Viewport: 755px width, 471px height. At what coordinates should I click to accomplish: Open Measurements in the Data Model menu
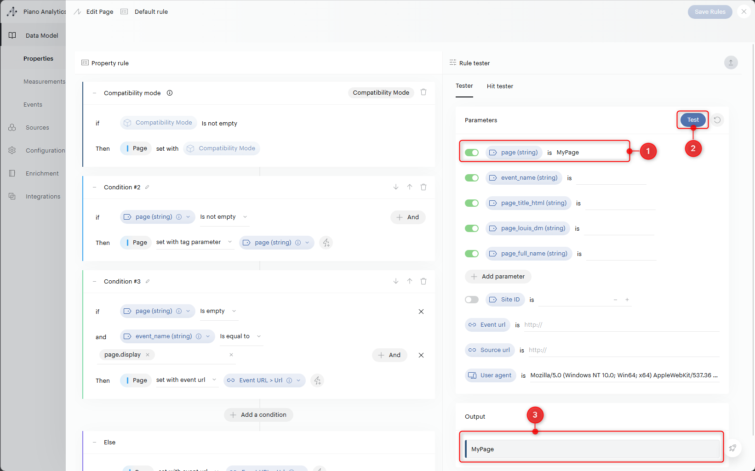[44, 81]
